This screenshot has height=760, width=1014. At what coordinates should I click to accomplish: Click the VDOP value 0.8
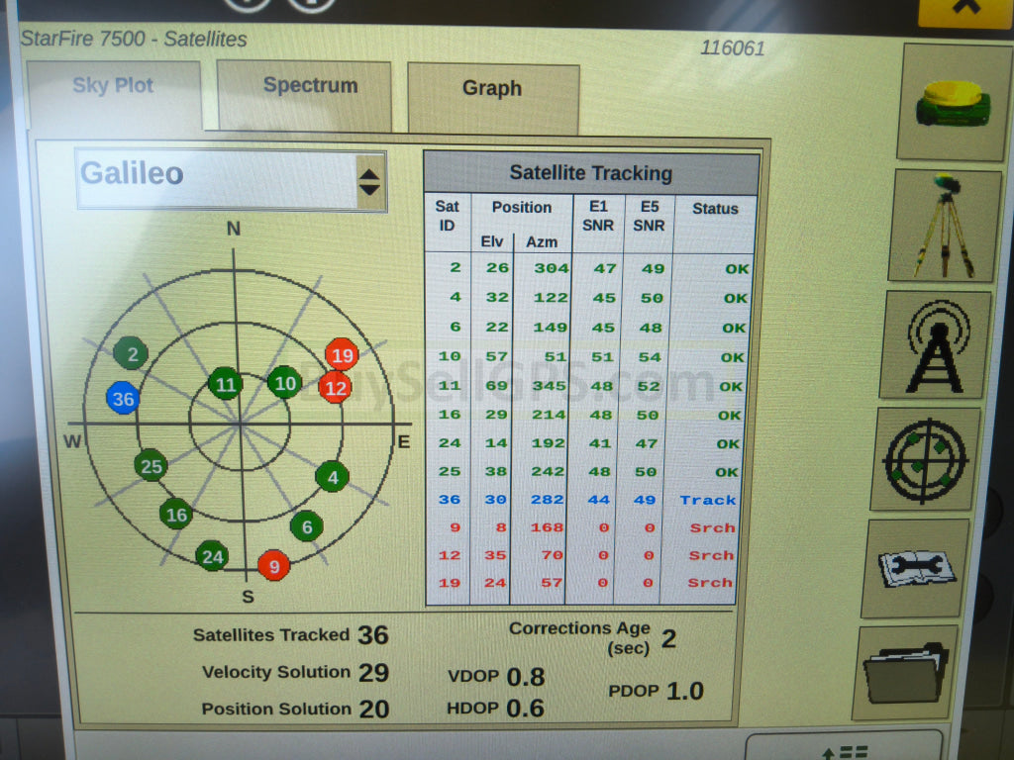(x=526, y=677)
